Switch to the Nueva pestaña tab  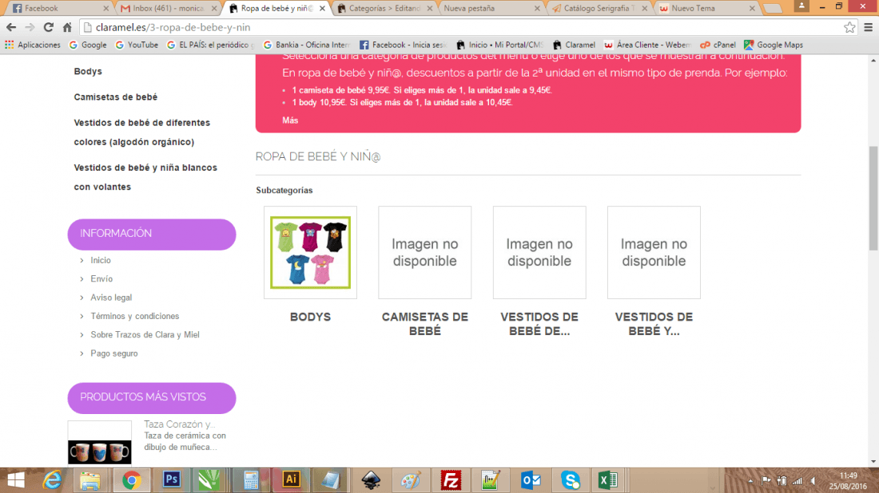pos(487,9)
